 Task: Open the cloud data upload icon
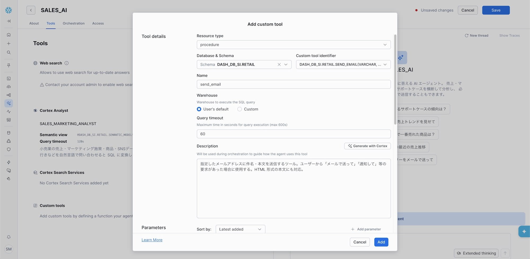pos(9,87)
